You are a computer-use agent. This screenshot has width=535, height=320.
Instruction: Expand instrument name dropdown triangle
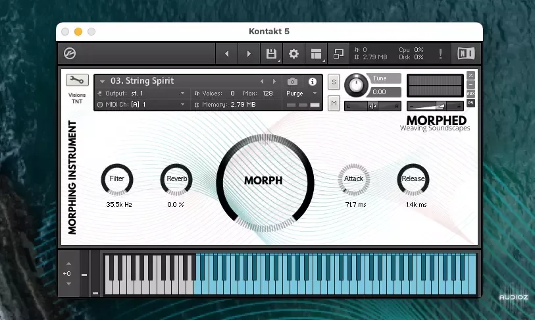pyautogui.click(x=102, y=82)
